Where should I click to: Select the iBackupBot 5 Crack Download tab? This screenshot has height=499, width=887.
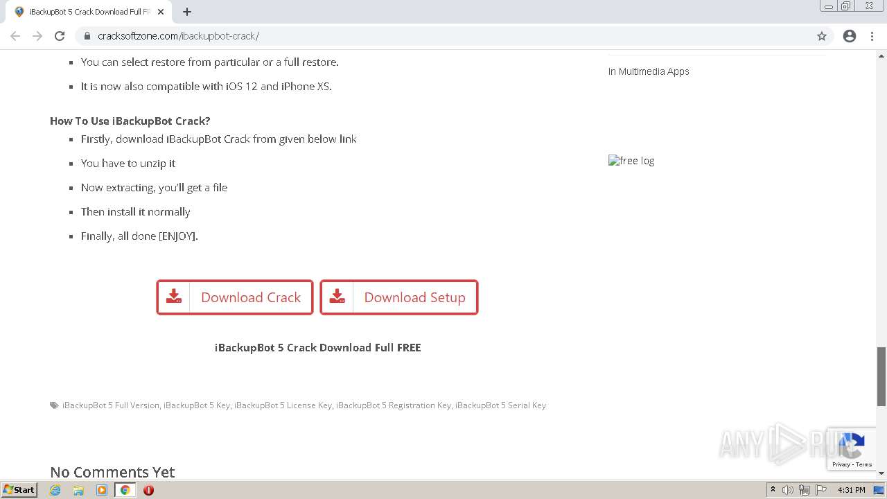pyautogui.click(x=89, y=12)
